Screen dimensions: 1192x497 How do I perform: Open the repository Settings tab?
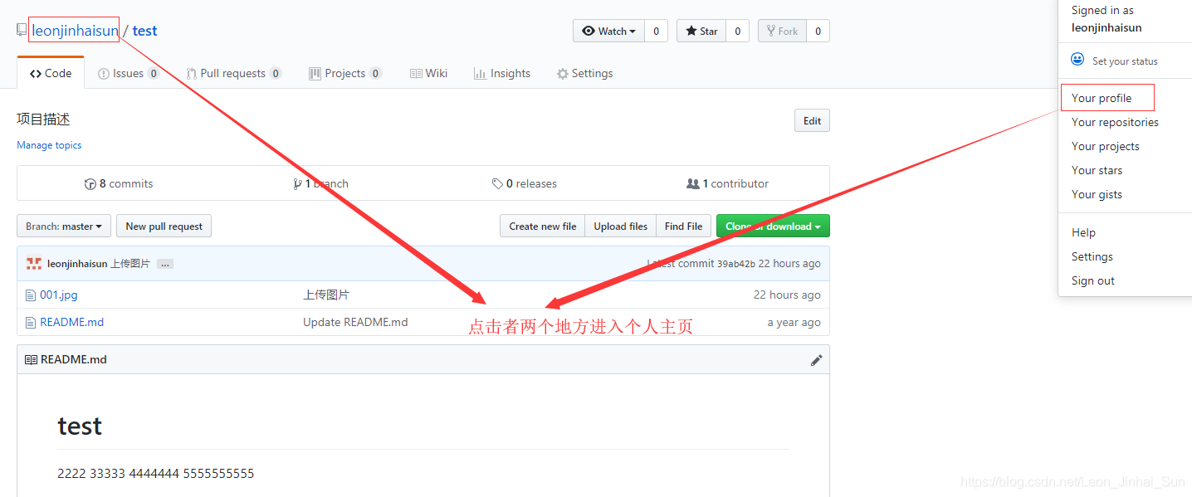tap(585, 73)
